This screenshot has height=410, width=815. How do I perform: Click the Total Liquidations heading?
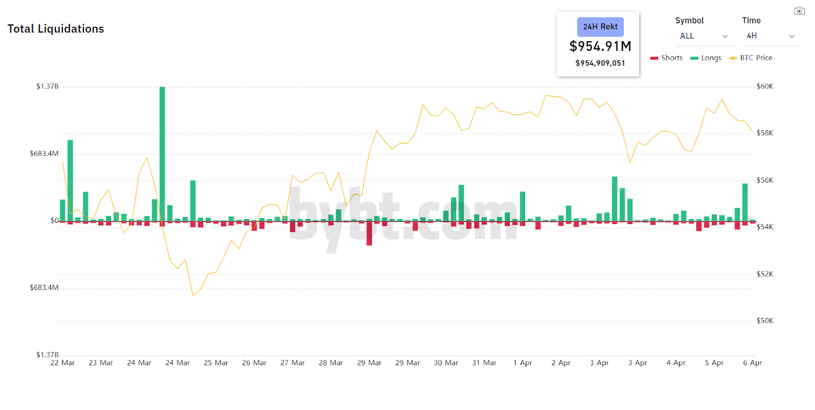tap(56, 29)
